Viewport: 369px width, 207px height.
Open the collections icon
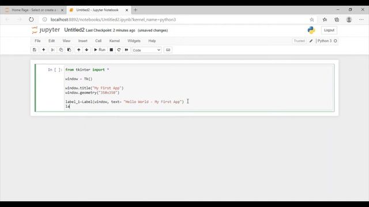click(337, 20)
